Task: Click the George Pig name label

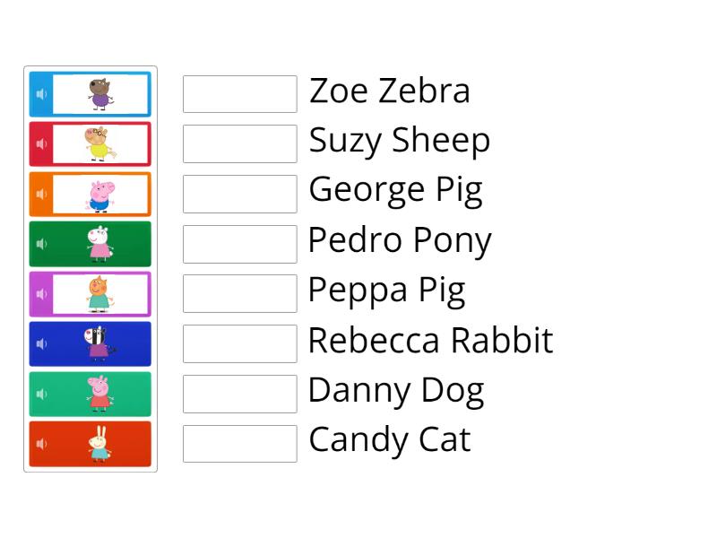Action: tap(395, 191)
